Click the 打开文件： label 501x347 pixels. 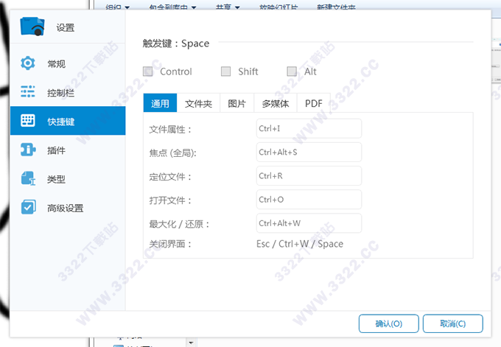pyautogui.click(x=170, y=200)
